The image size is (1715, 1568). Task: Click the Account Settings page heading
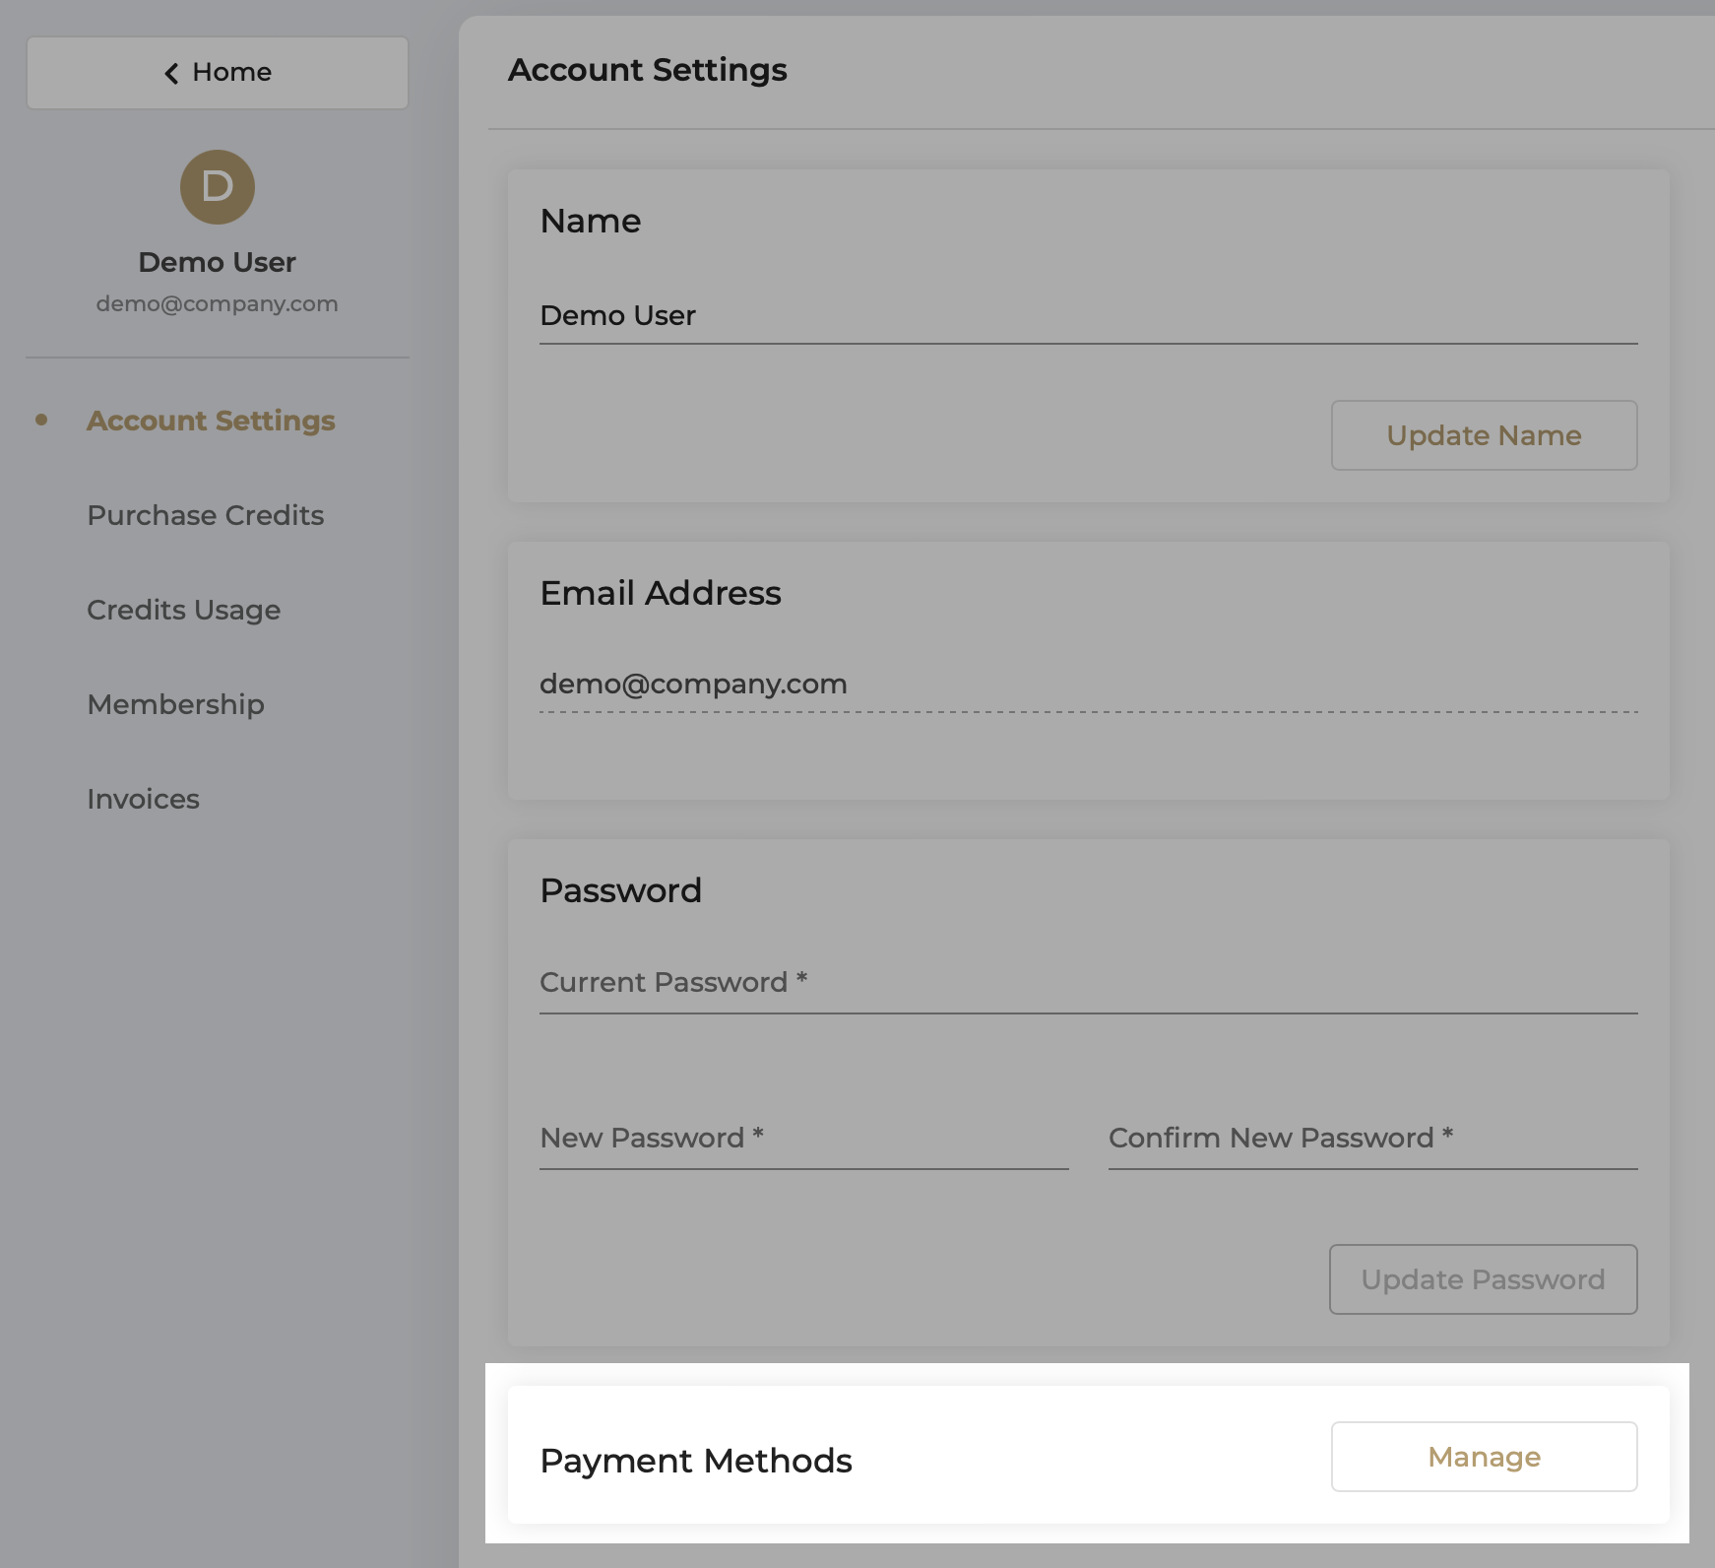pyautogui.click(x=647, y=70)
